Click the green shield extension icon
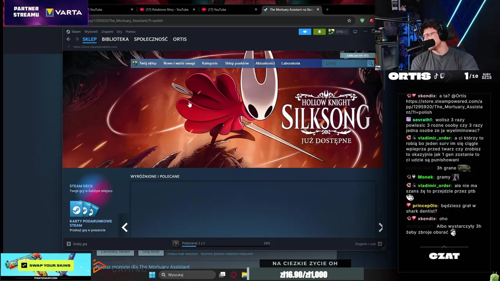This screenshot has width=500, height=281. 362,21
